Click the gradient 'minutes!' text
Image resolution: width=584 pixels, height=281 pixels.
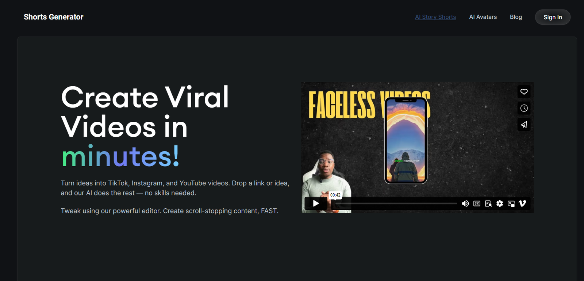[120, 156]
